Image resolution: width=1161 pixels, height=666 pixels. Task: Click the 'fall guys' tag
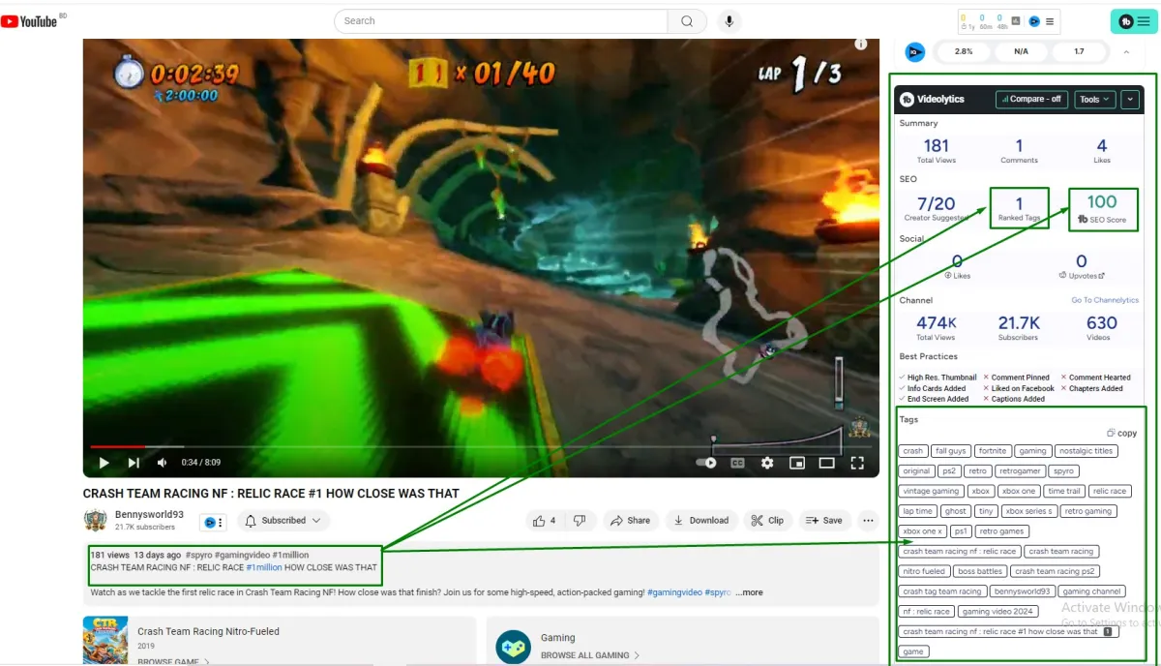click(x=950, y=451)
